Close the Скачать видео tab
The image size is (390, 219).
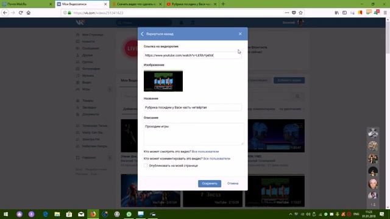pos(160,4)
